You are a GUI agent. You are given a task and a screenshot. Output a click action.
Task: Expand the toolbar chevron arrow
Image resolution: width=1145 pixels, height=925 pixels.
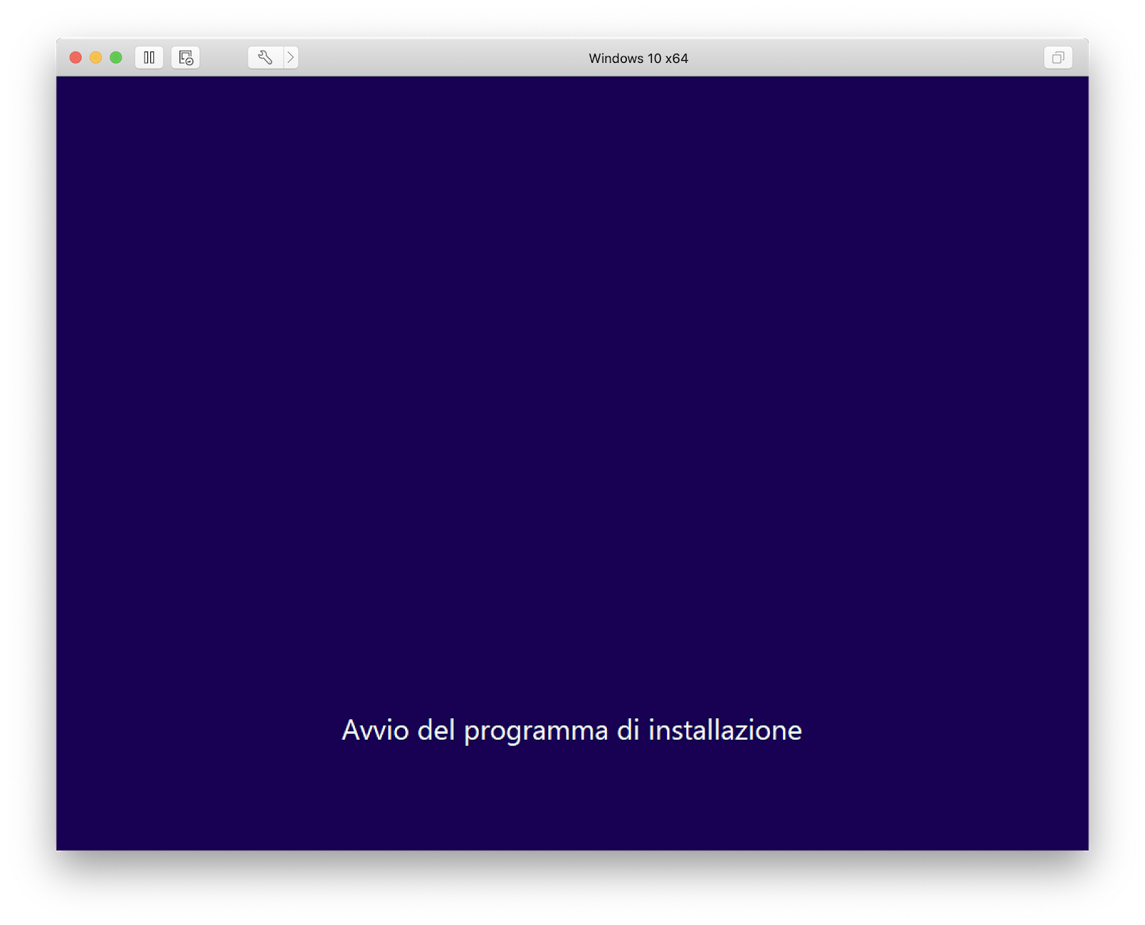click(291, 57)
